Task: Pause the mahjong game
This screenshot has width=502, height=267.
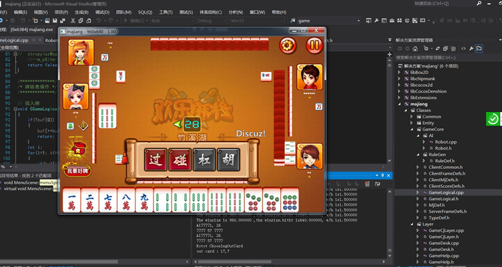Action: pos(314,45)
